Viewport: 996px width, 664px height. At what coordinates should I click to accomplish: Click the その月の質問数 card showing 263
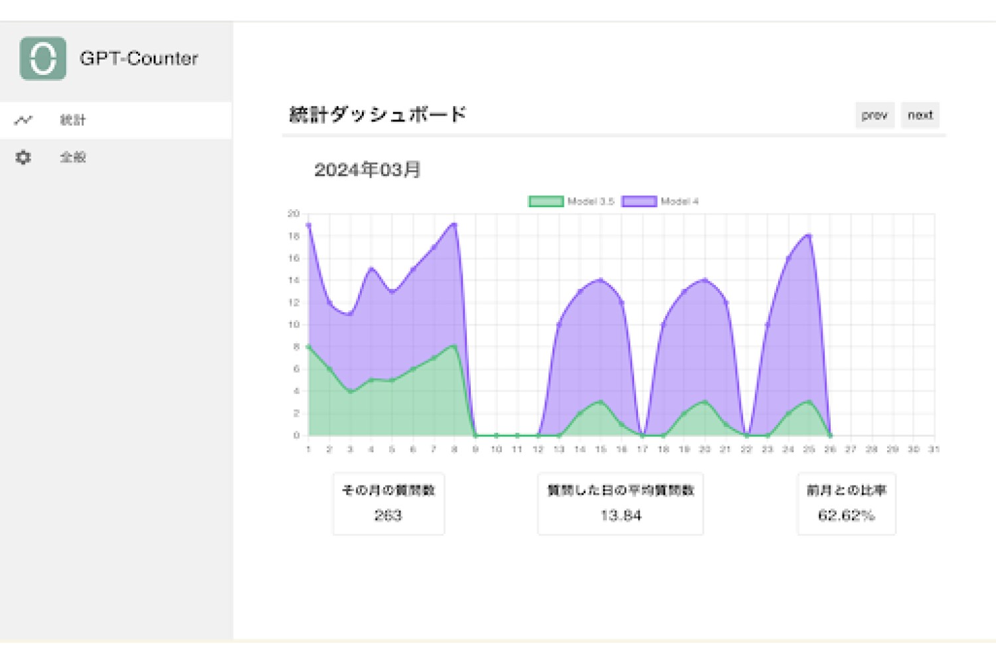[388, 504]
